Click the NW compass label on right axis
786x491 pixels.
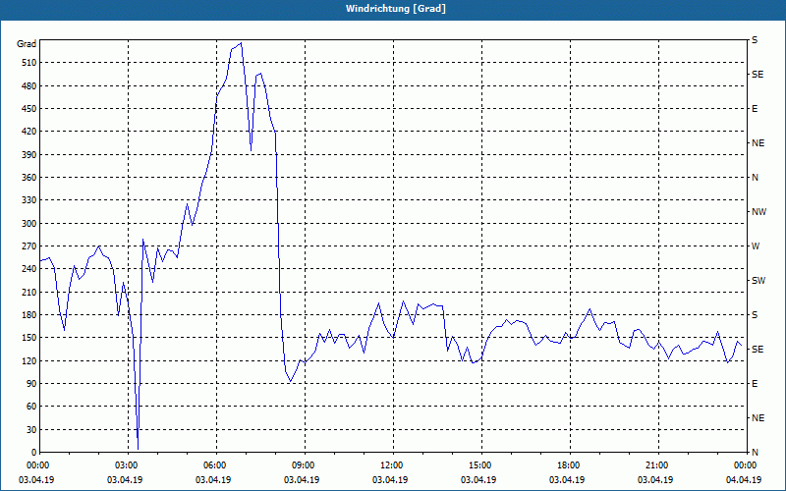[758, 212]
